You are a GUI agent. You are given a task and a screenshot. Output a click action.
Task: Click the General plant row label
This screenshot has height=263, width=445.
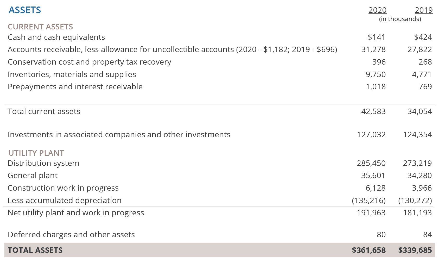click(x=33, y=176)
